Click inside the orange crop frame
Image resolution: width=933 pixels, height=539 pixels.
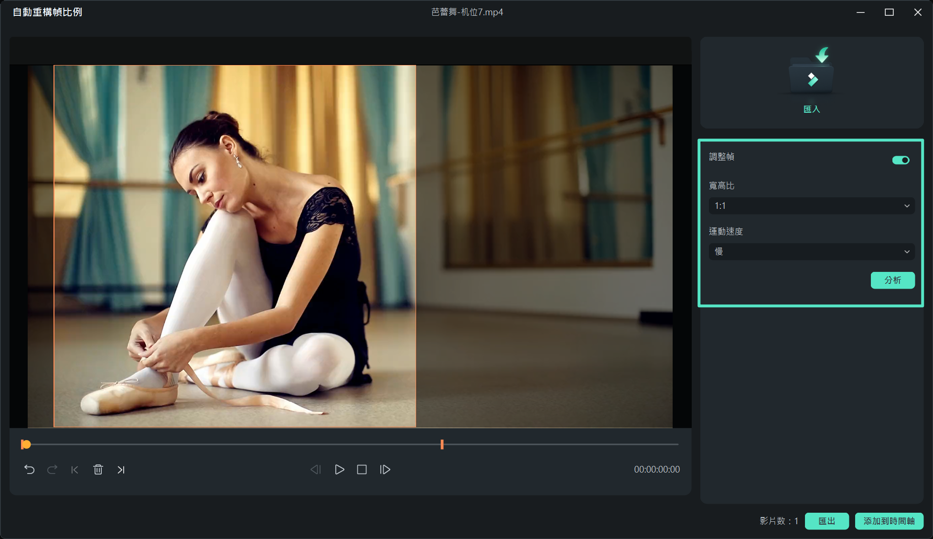coord(235,246)
